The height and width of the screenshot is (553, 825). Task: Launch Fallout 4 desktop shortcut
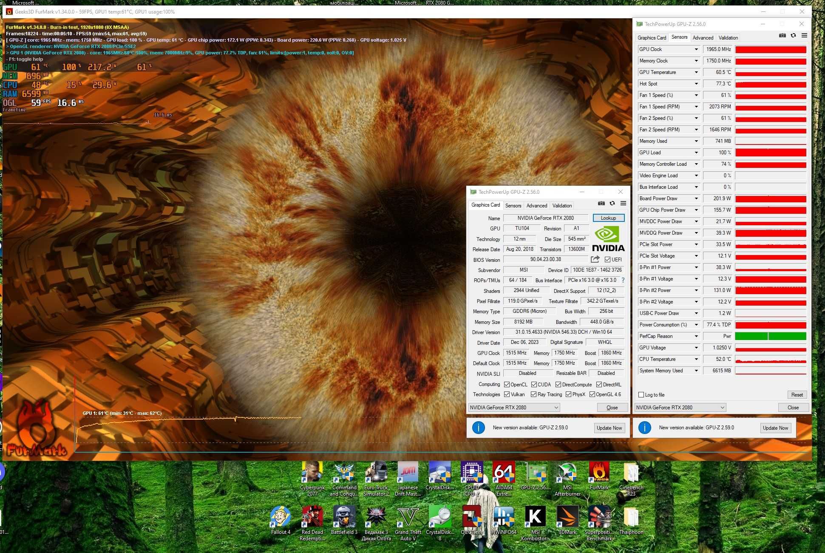click(x=281, y=520)
